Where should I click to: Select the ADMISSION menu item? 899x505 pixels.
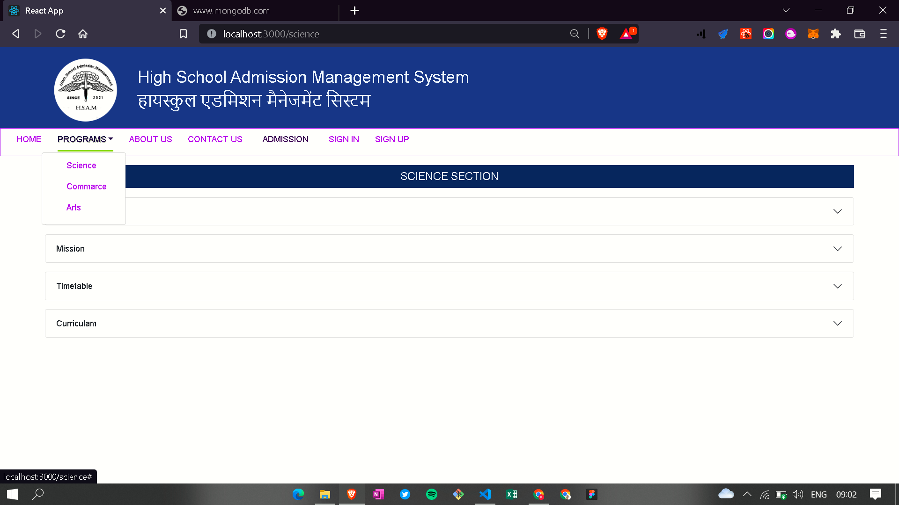[286, 139]
